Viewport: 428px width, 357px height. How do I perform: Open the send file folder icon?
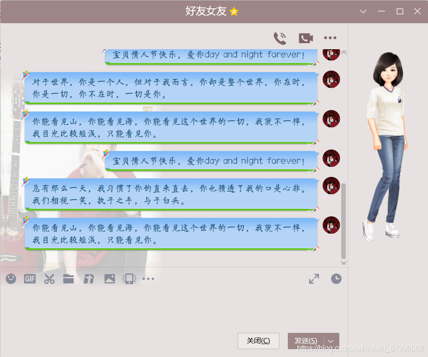[x=69, y=279]
